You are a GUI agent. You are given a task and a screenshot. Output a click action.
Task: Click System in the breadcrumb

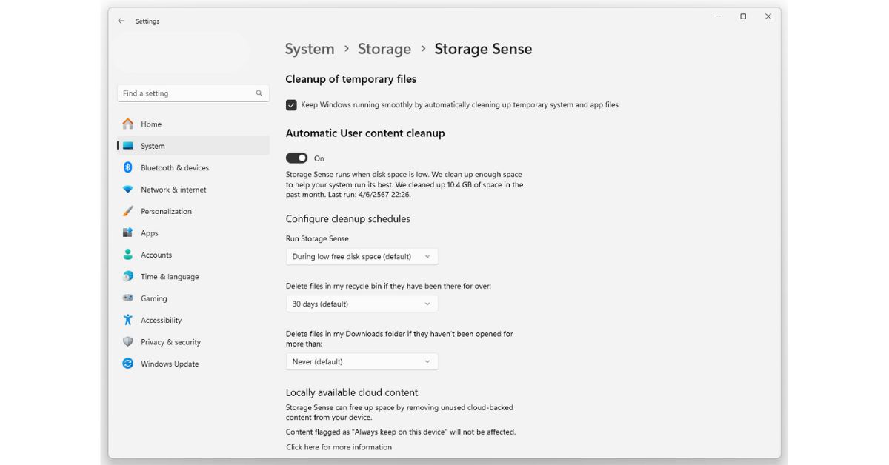point(310,49)
